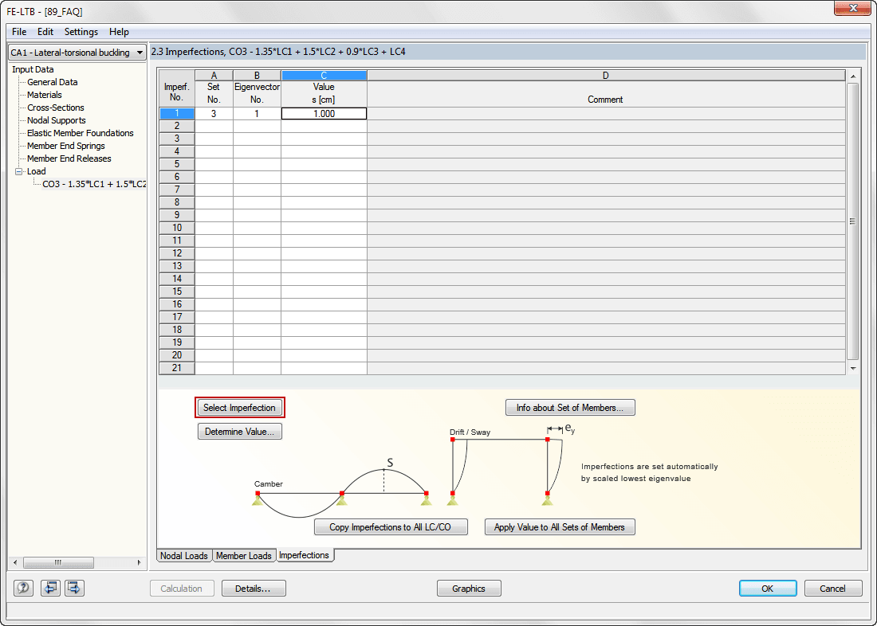Switch to the Member Loads tab
877x626 pixels.
click(244, 556)
